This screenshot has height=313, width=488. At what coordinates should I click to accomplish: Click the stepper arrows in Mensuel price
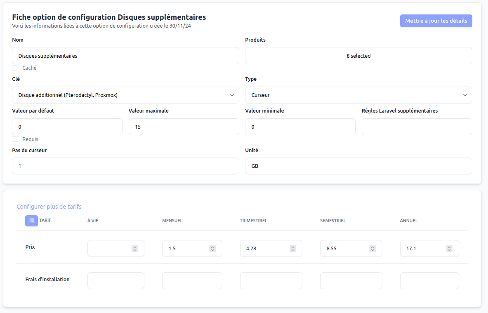212,249
